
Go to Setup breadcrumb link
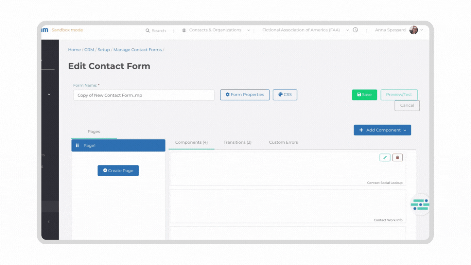click(104, 50)
